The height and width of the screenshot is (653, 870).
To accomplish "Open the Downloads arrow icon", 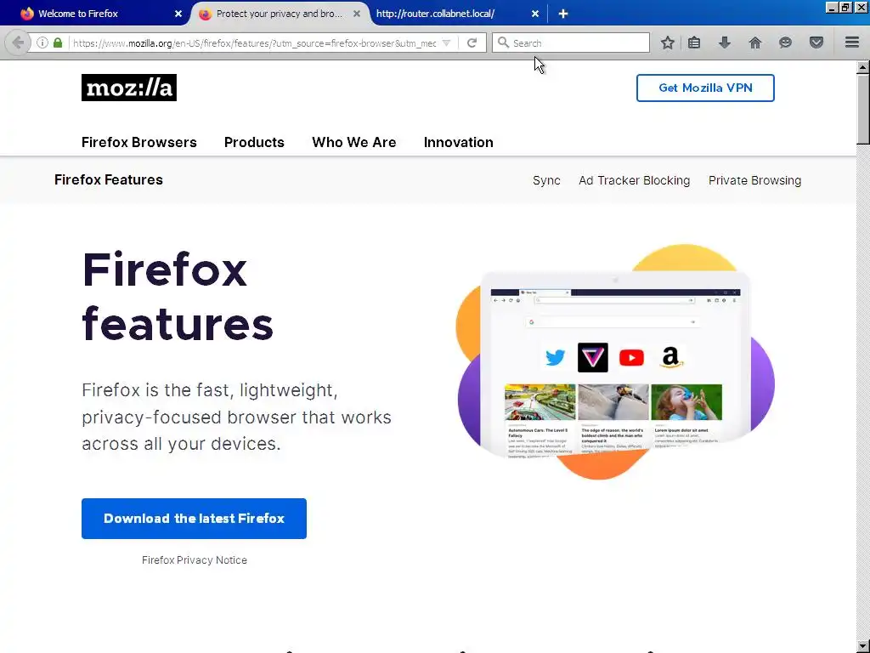I will click(725, 43).
